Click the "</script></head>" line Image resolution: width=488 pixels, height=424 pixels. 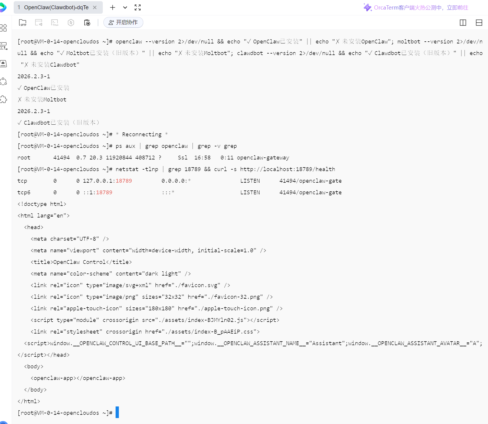pyautogui.click(x=43, y=355)
